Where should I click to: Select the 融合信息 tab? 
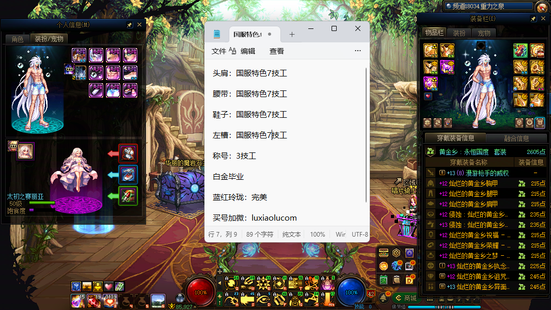point(516,138)
